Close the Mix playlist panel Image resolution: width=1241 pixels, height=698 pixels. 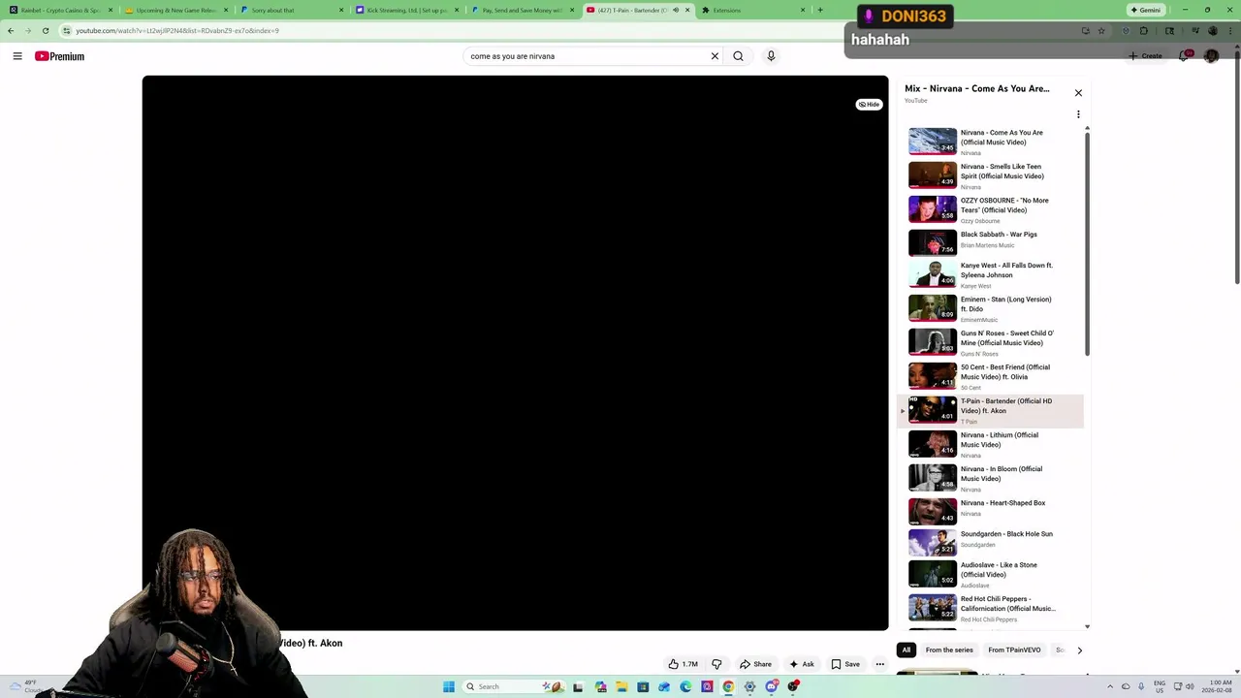click(x=1078, y=93)
